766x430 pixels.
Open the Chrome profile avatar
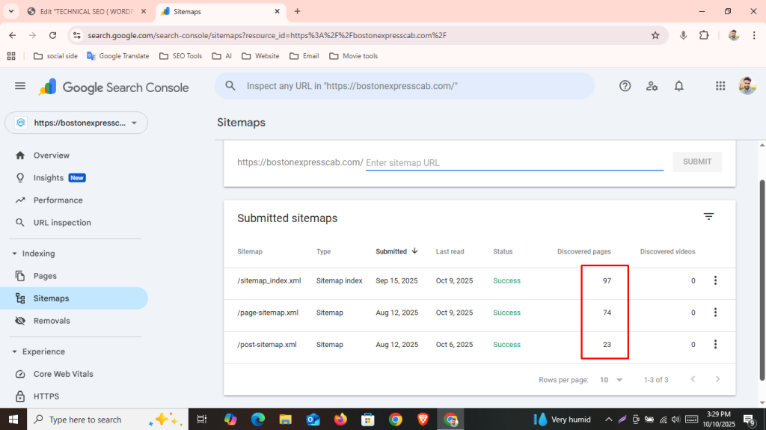click(x=733, y=35)
